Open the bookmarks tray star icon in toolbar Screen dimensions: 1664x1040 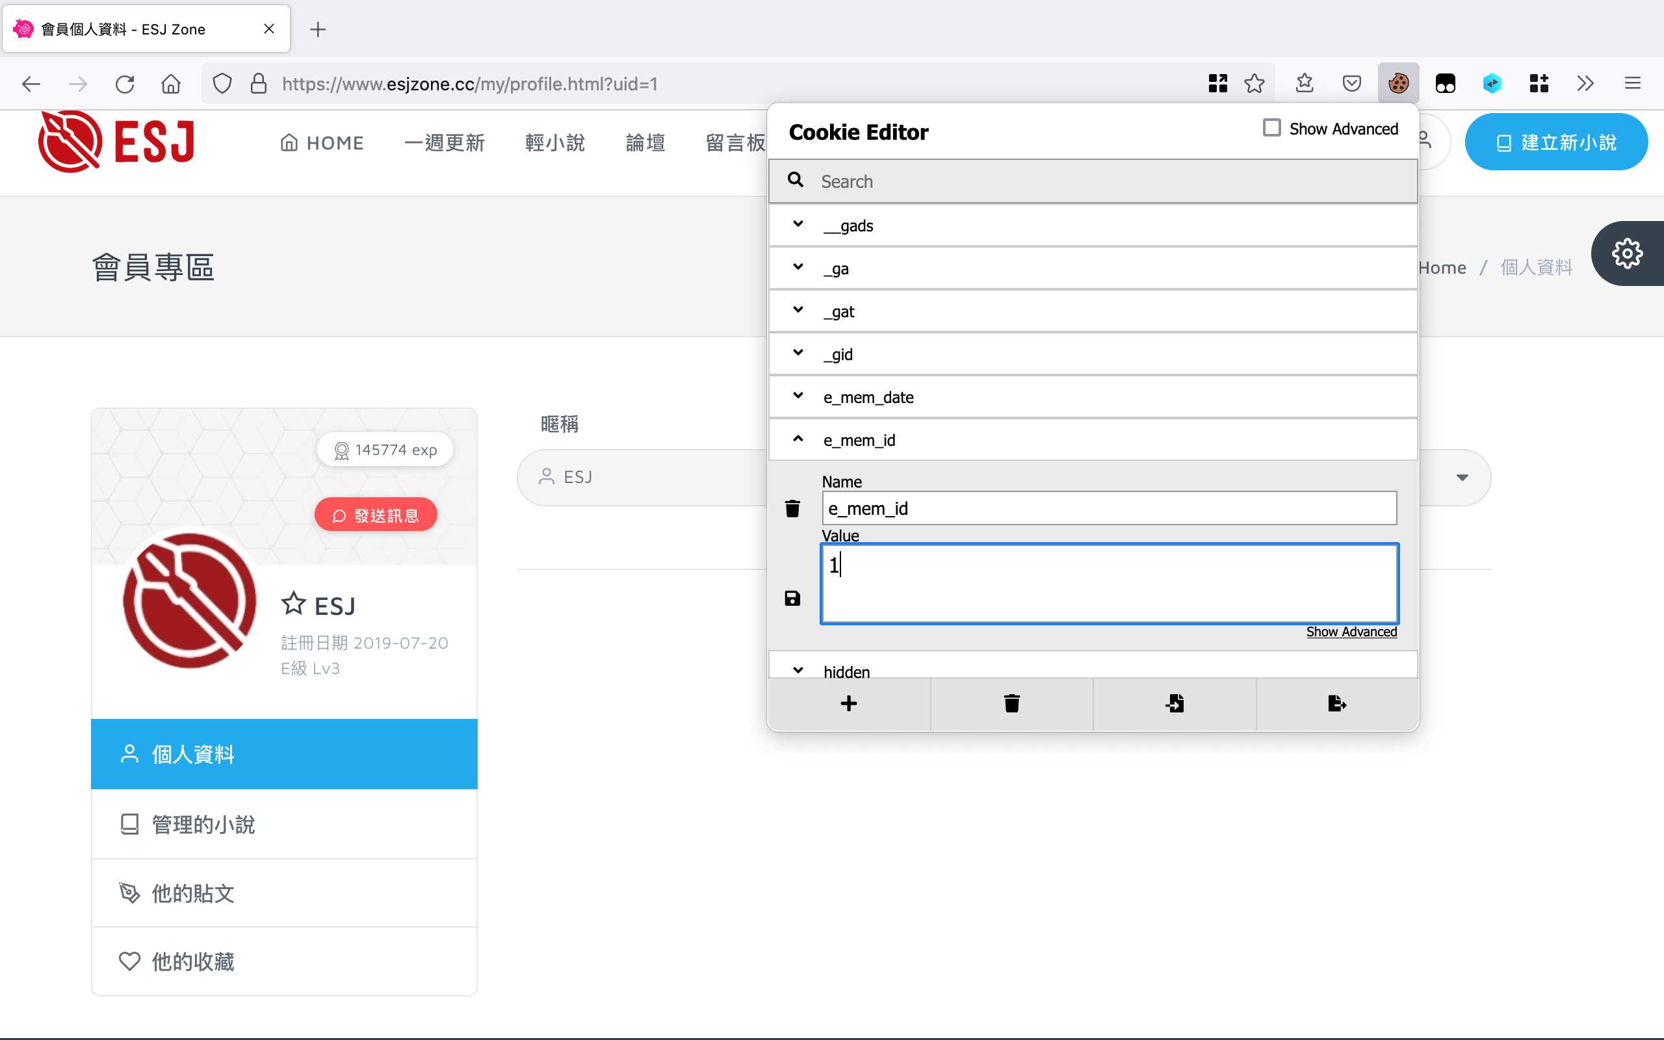coord(1305,84)
